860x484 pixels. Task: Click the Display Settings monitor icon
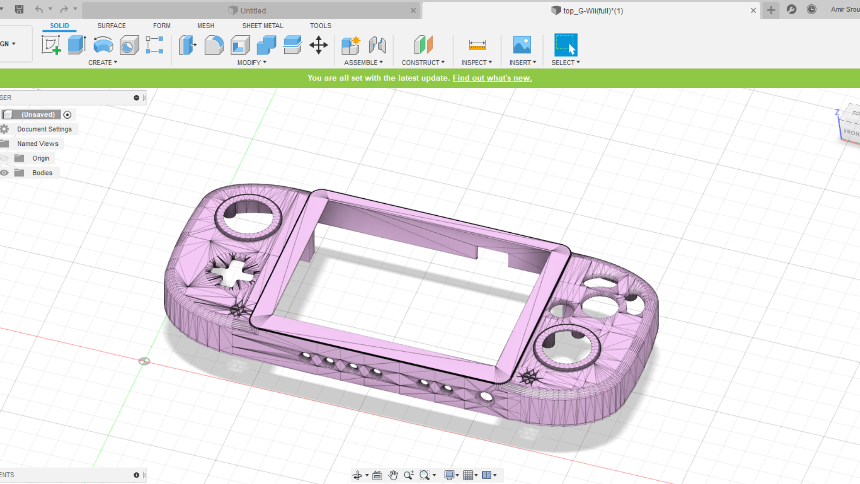pos(449,475)
